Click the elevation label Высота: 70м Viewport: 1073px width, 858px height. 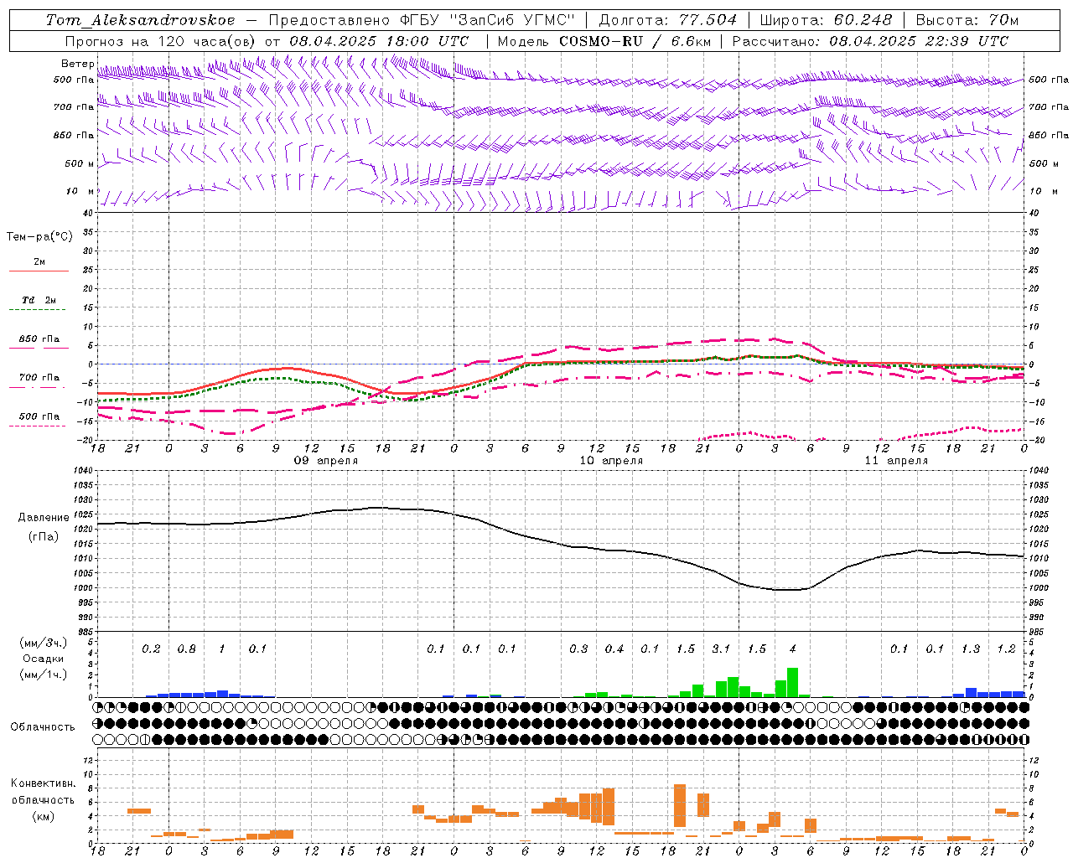pos(967,20)
